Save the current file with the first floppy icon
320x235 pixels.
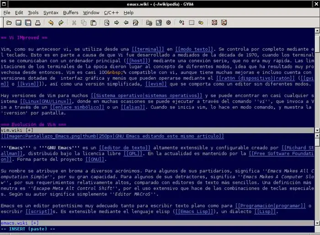coord(19,23)
